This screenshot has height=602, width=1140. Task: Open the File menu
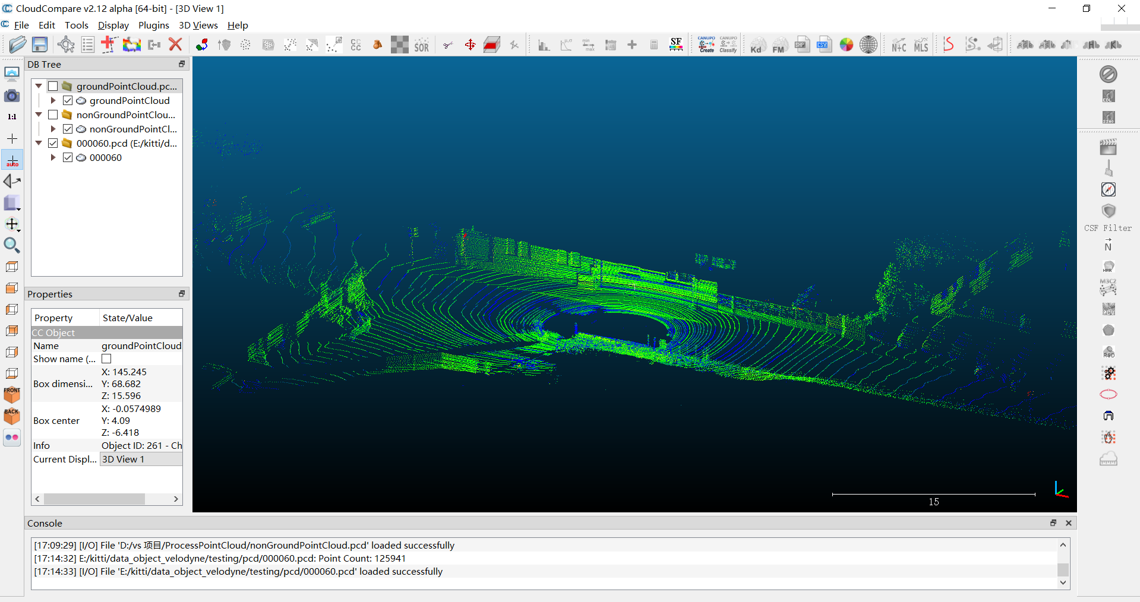(x=21, y=25)
